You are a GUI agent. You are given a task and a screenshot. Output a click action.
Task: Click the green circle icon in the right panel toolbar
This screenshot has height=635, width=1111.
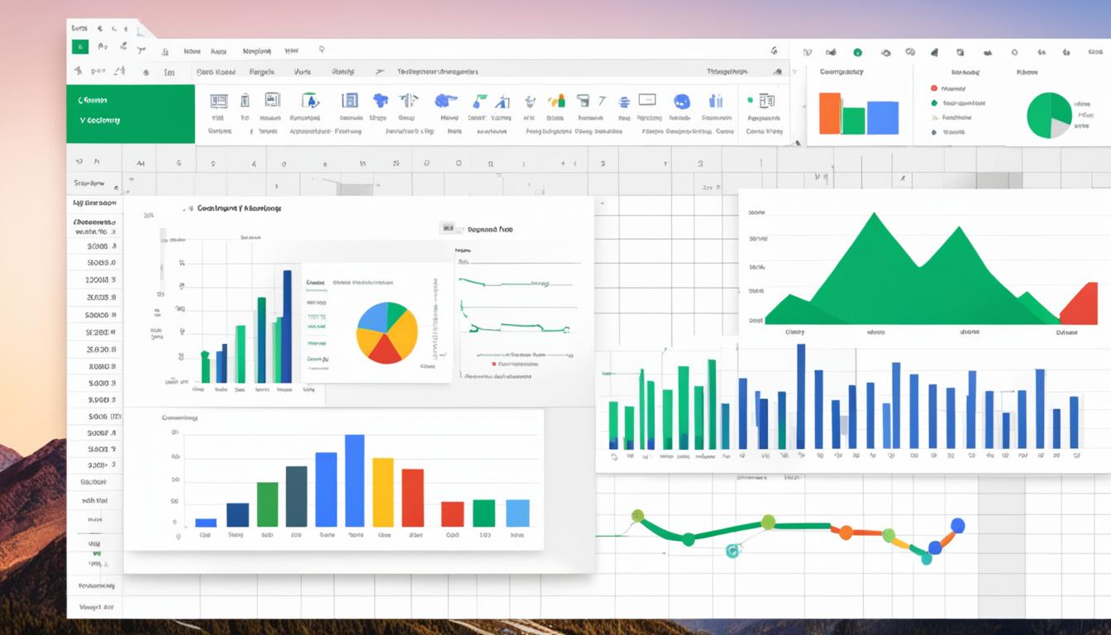857,52
